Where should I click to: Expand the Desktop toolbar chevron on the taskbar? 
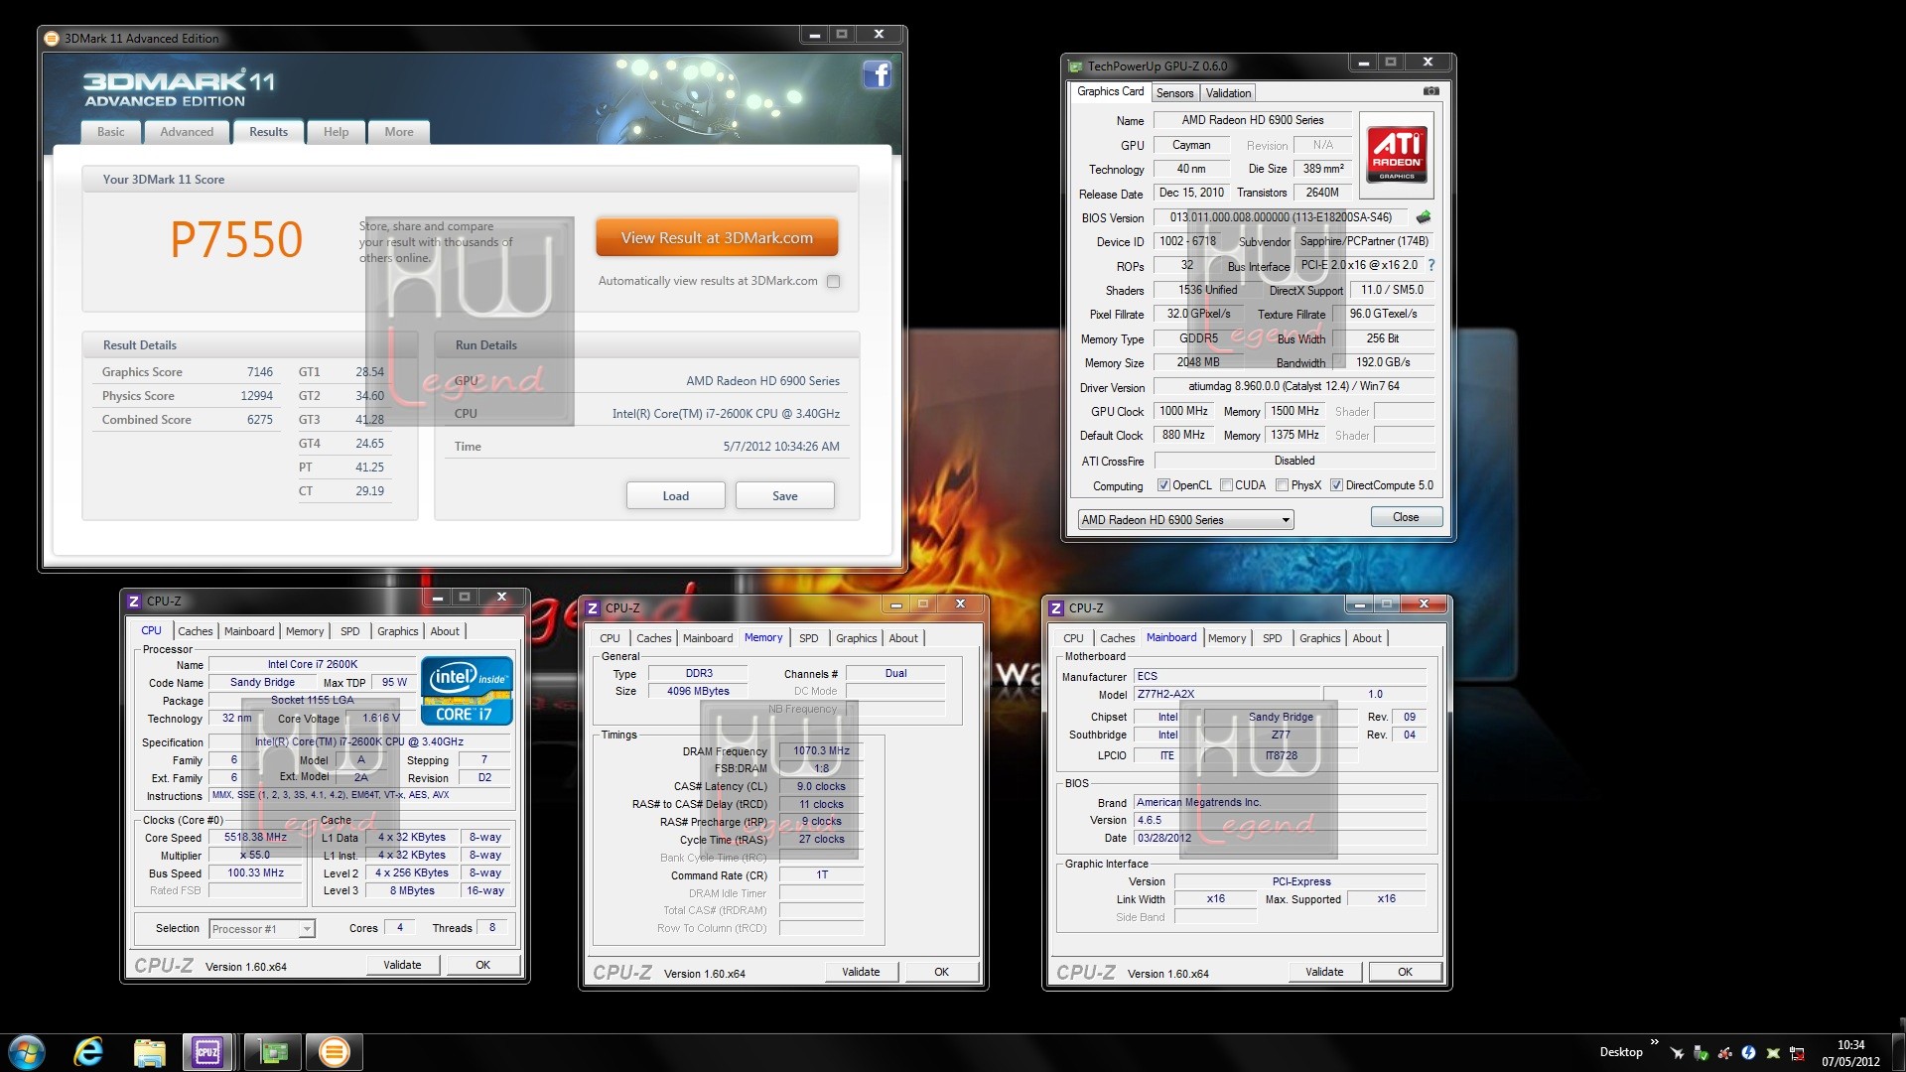(x=1654, y=1042)
